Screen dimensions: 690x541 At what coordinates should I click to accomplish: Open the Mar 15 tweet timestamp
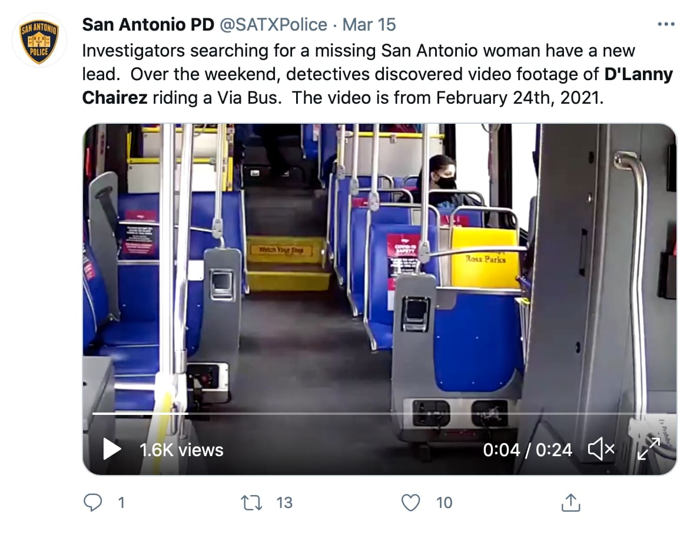369,25
